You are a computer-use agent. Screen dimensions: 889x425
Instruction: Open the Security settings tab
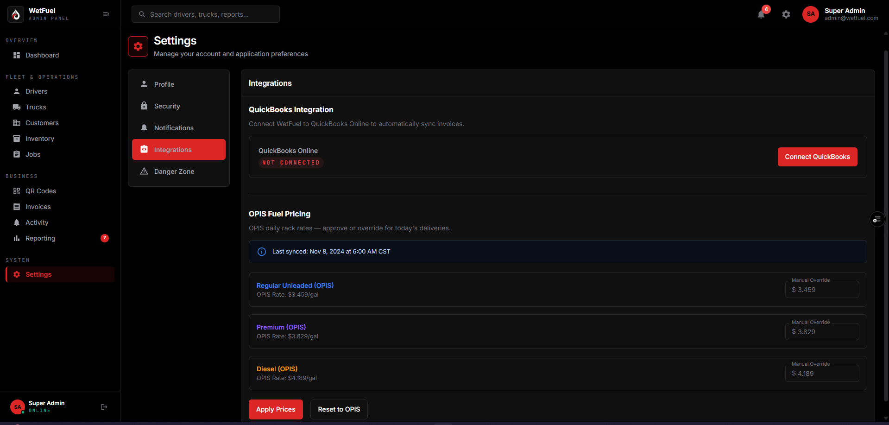[x=179, y=106]
